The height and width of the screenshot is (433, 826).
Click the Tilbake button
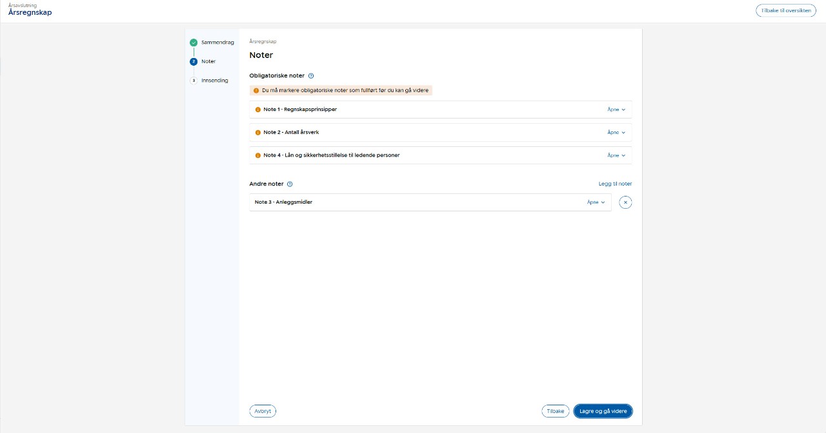[x=555, y=411]
